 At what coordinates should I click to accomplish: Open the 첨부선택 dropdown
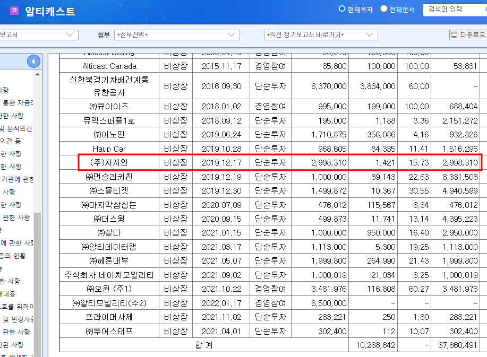(x=177, y=34)
